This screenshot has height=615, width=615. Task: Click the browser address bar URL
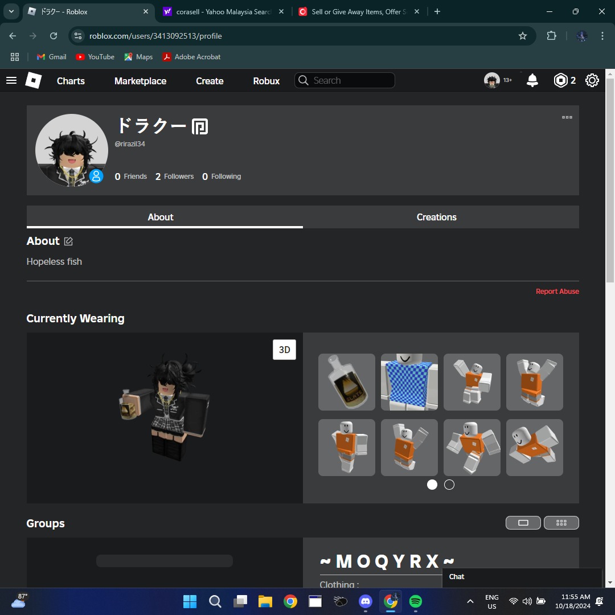155,36
